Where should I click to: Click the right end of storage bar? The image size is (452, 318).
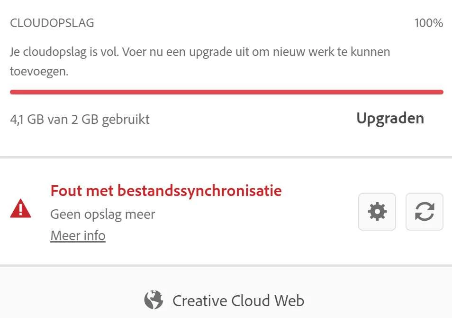(441, 92)
